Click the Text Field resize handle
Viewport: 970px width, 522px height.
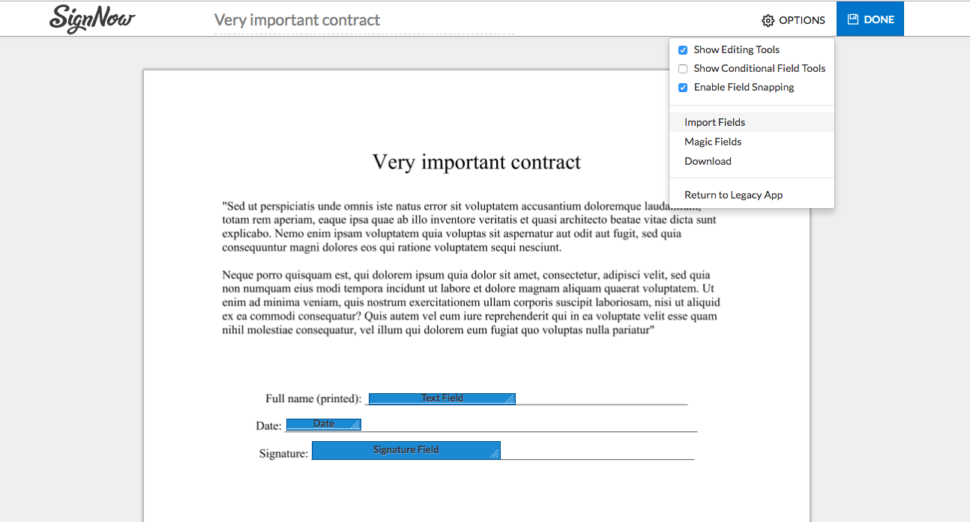pyautogui.click(x=510, y=400)
